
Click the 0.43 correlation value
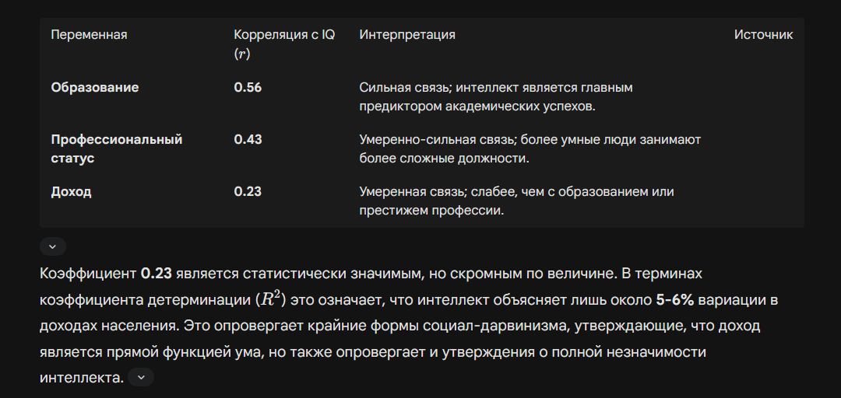click(x=248, y=139)
